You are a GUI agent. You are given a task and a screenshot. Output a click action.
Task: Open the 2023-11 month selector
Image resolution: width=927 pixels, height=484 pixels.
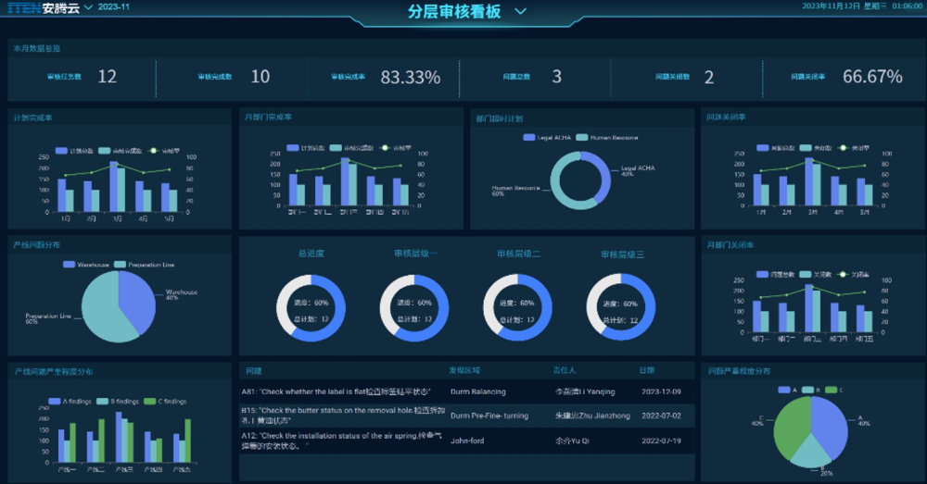point(113,7)
